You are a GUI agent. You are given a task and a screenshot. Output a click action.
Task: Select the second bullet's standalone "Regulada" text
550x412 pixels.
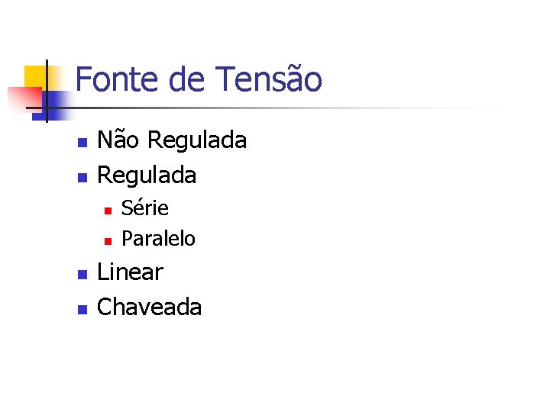(147, 175)
